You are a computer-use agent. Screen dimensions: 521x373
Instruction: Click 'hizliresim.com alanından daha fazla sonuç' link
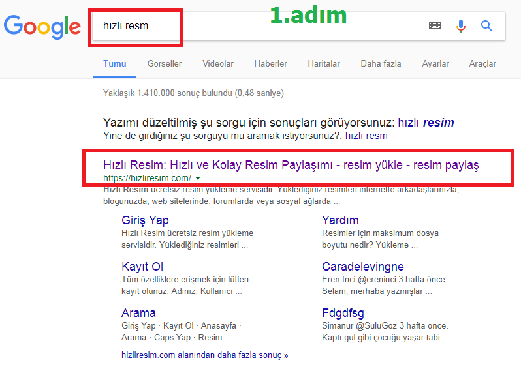click(205, 355)
